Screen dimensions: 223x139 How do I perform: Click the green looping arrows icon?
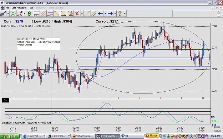tap(13, 14)
